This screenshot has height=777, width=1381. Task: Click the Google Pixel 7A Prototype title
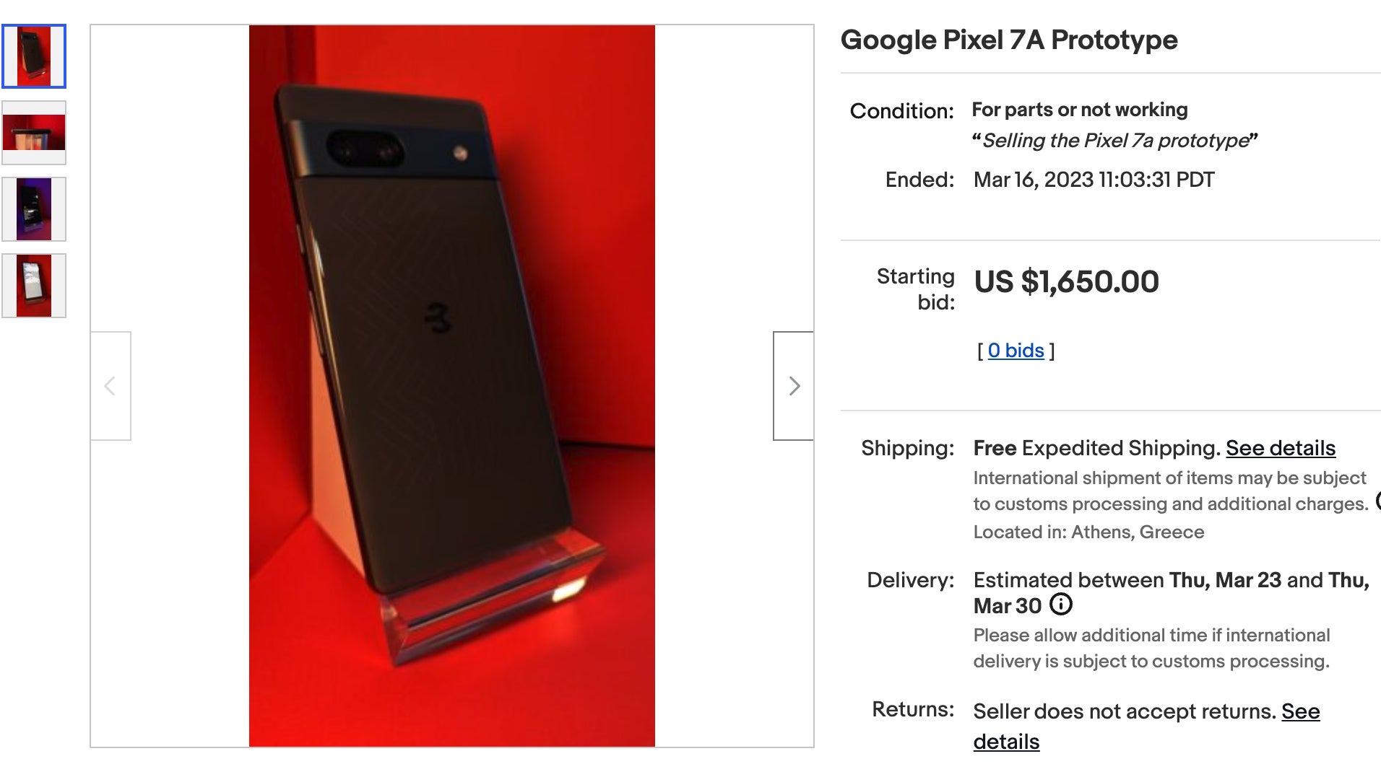pos(1009,41)
